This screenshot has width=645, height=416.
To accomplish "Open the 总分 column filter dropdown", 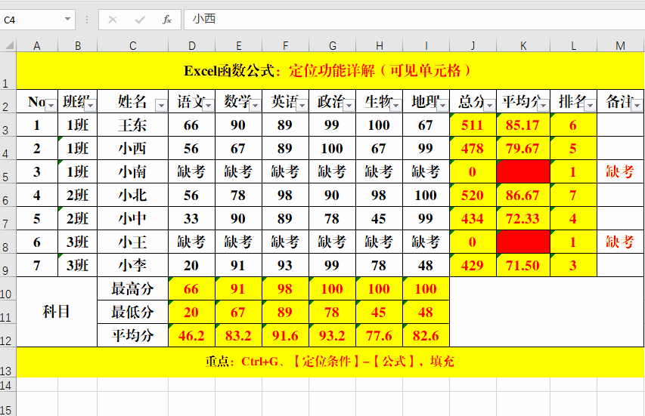I will 488,105.
